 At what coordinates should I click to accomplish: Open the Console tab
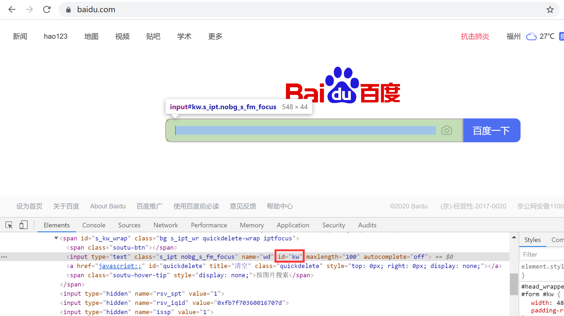tap(94, 225)
